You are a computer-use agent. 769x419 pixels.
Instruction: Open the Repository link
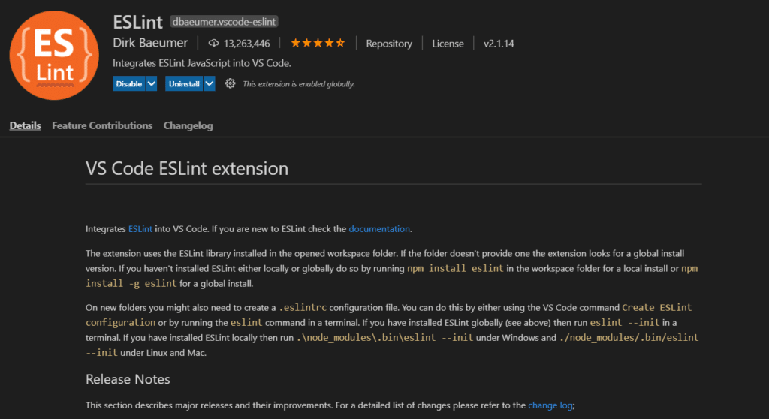(x=389, y=43)
